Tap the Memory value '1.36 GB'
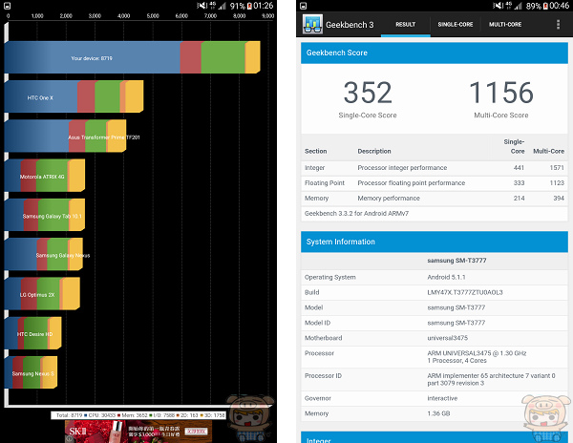Viewport: 573px width, 443px height. pyautogui.click(x=438, y=413)
